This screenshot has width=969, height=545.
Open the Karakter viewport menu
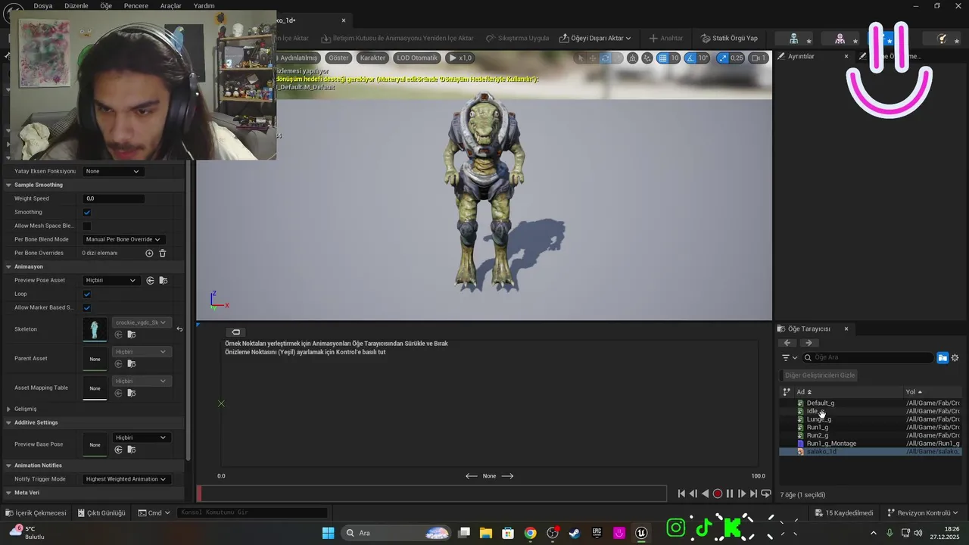coord(372,58)
